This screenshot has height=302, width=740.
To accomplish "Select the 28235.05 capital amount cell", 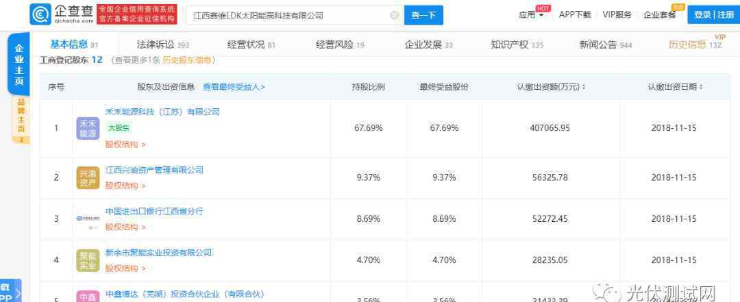I will (x=550, y=260).
